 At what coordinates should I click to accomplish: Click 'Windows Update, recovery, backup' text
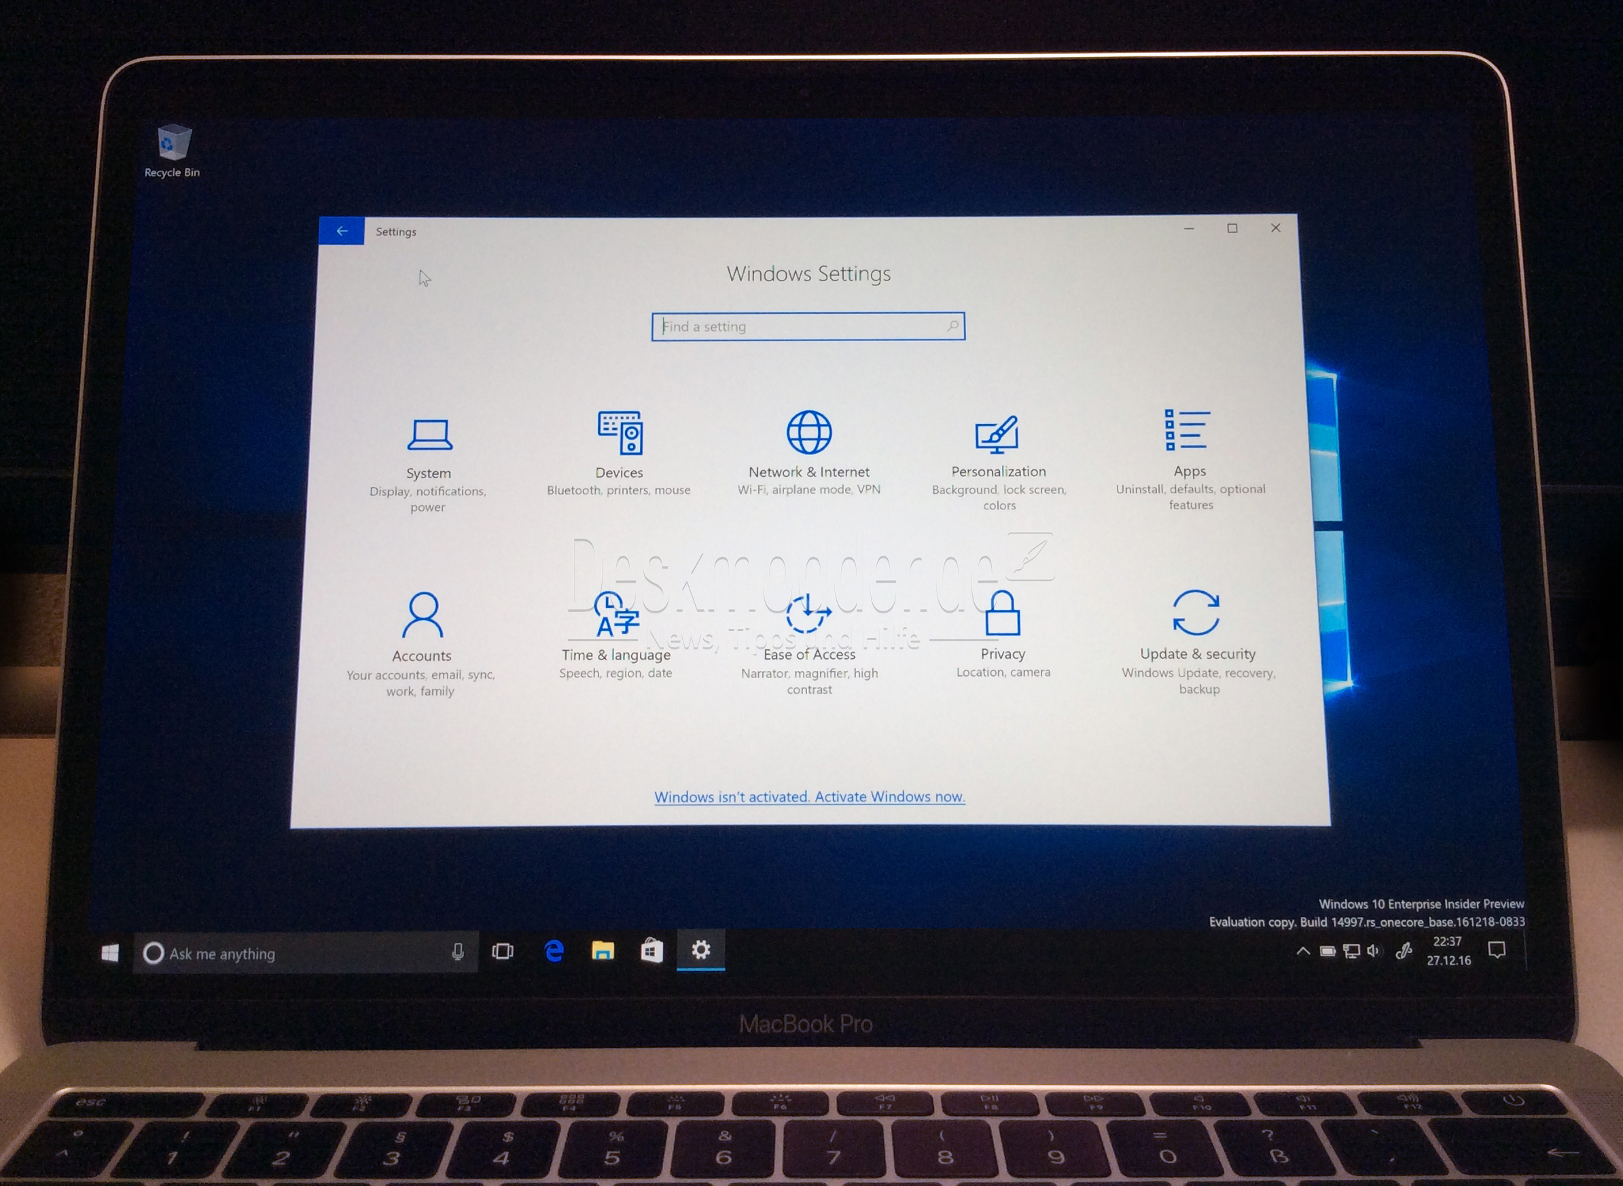[x=1199, y=681]
